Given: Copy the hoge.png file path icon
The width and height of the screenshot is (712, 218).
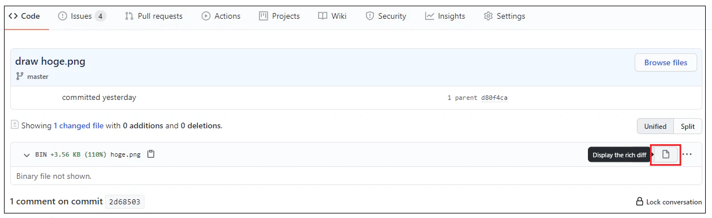Looking at the screenshot, I should [x=151, y=154].
